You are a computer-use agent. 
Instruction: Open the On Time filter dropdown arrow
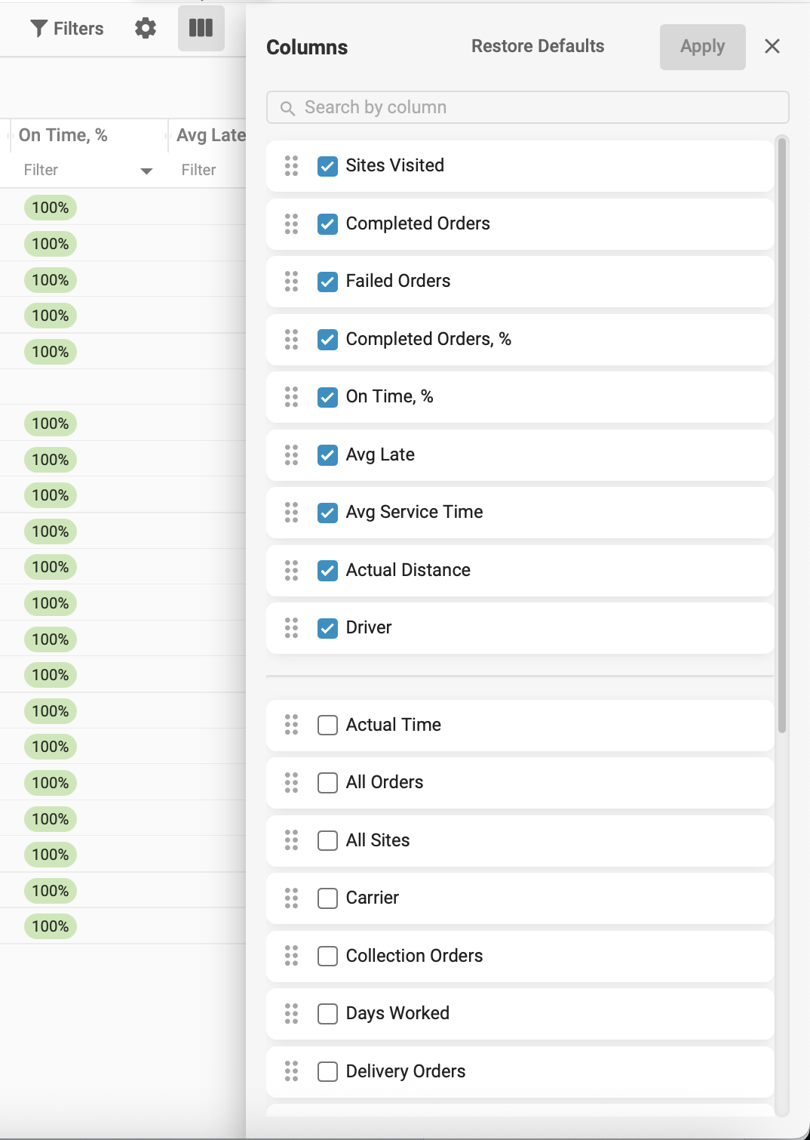coord(146,171)
